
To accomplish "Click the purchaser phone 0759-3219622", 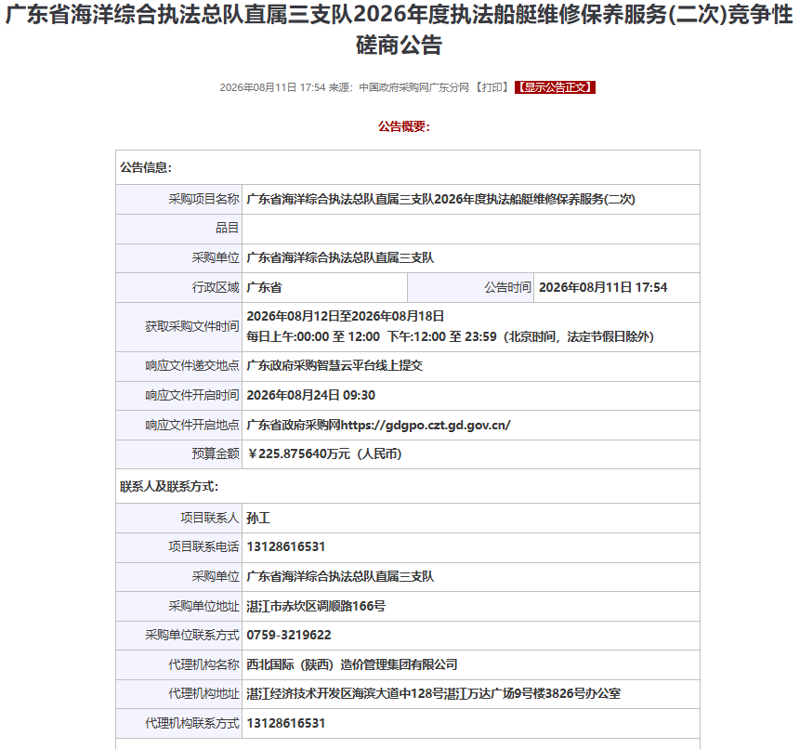I will point(289,636).
